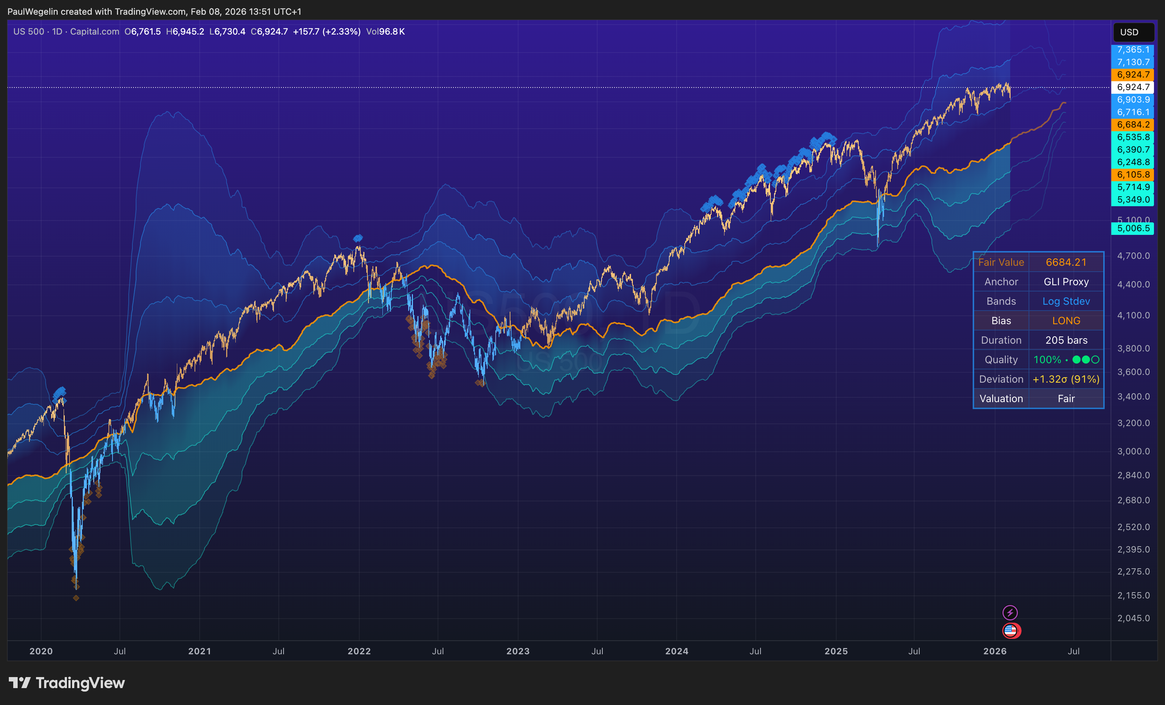This screenshot has width=1165, height=705.
Task: Click the 6,248.8 cyan price label
Action: pyautogui.click(x=1132, y=162)
